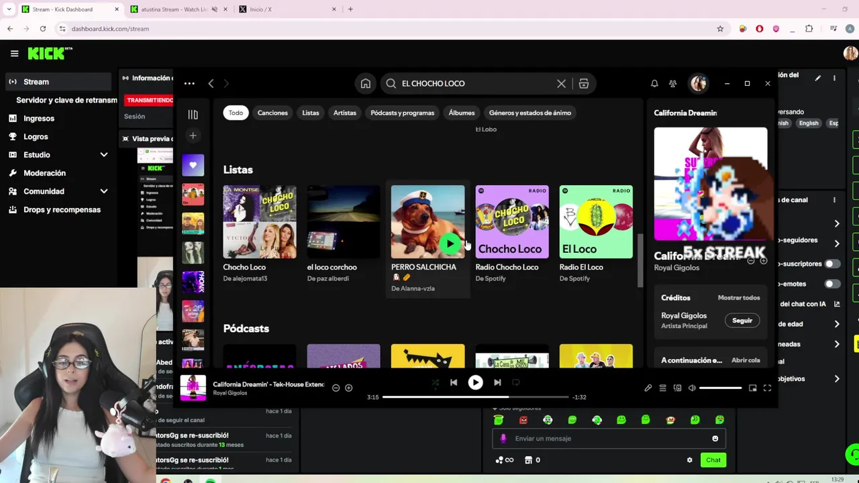This screenshot has height=483, width=859.
Task: Mute Spotify volume speaker icon
Action: (692, 388)
